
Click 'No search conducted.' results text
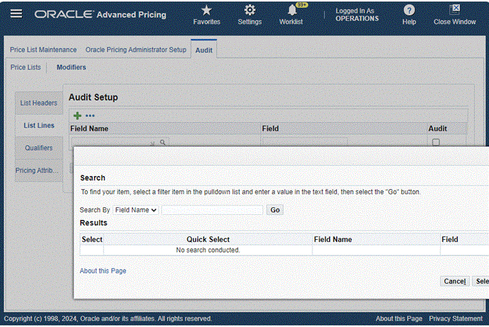pos(207,250)
